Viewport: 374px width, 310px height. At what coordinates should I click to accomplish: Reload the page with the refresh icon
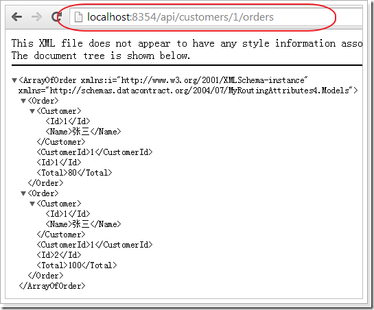coord(57,17)
